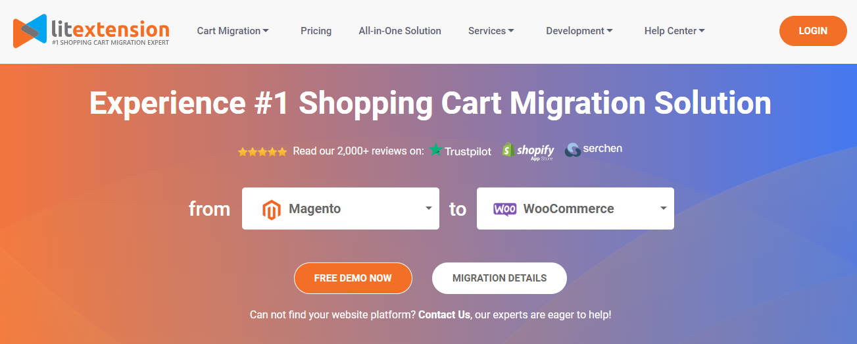Viewport: 857px width, 344px height.
Task: Start the FREE DEMO NOW
Action: tap(353, 278)
